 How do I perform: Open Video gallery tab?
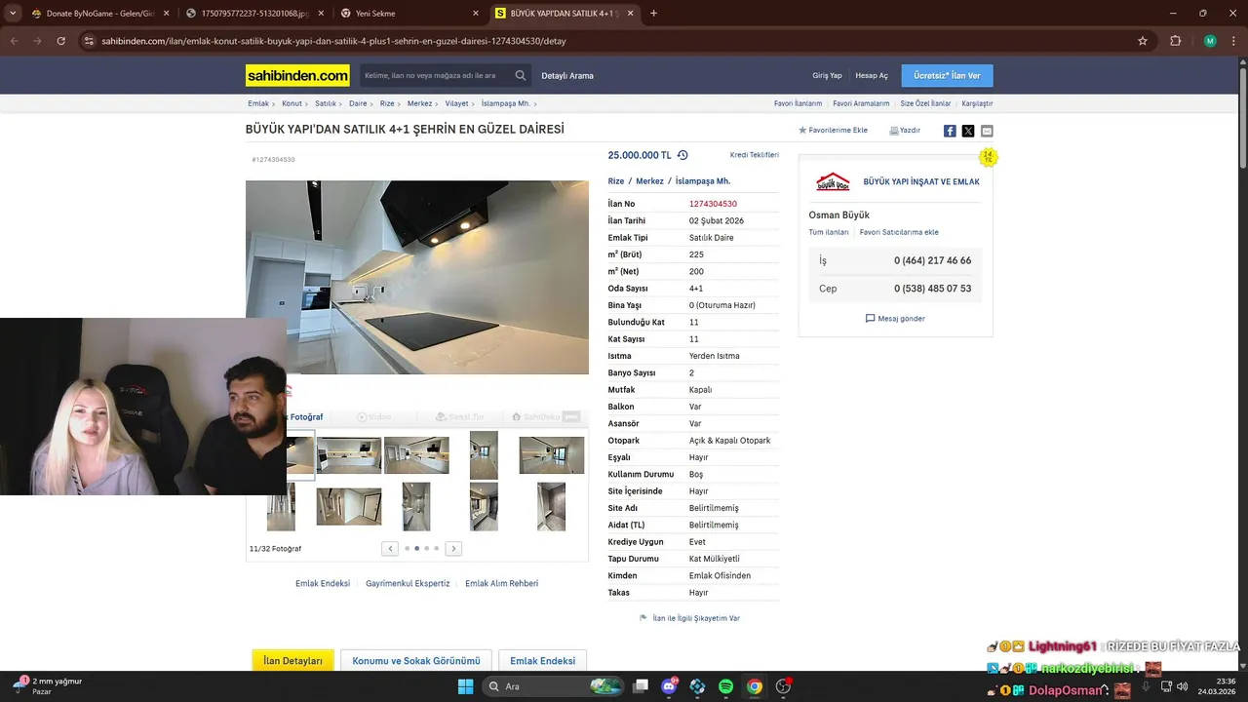pyautogui.click(x=374, y=416)
